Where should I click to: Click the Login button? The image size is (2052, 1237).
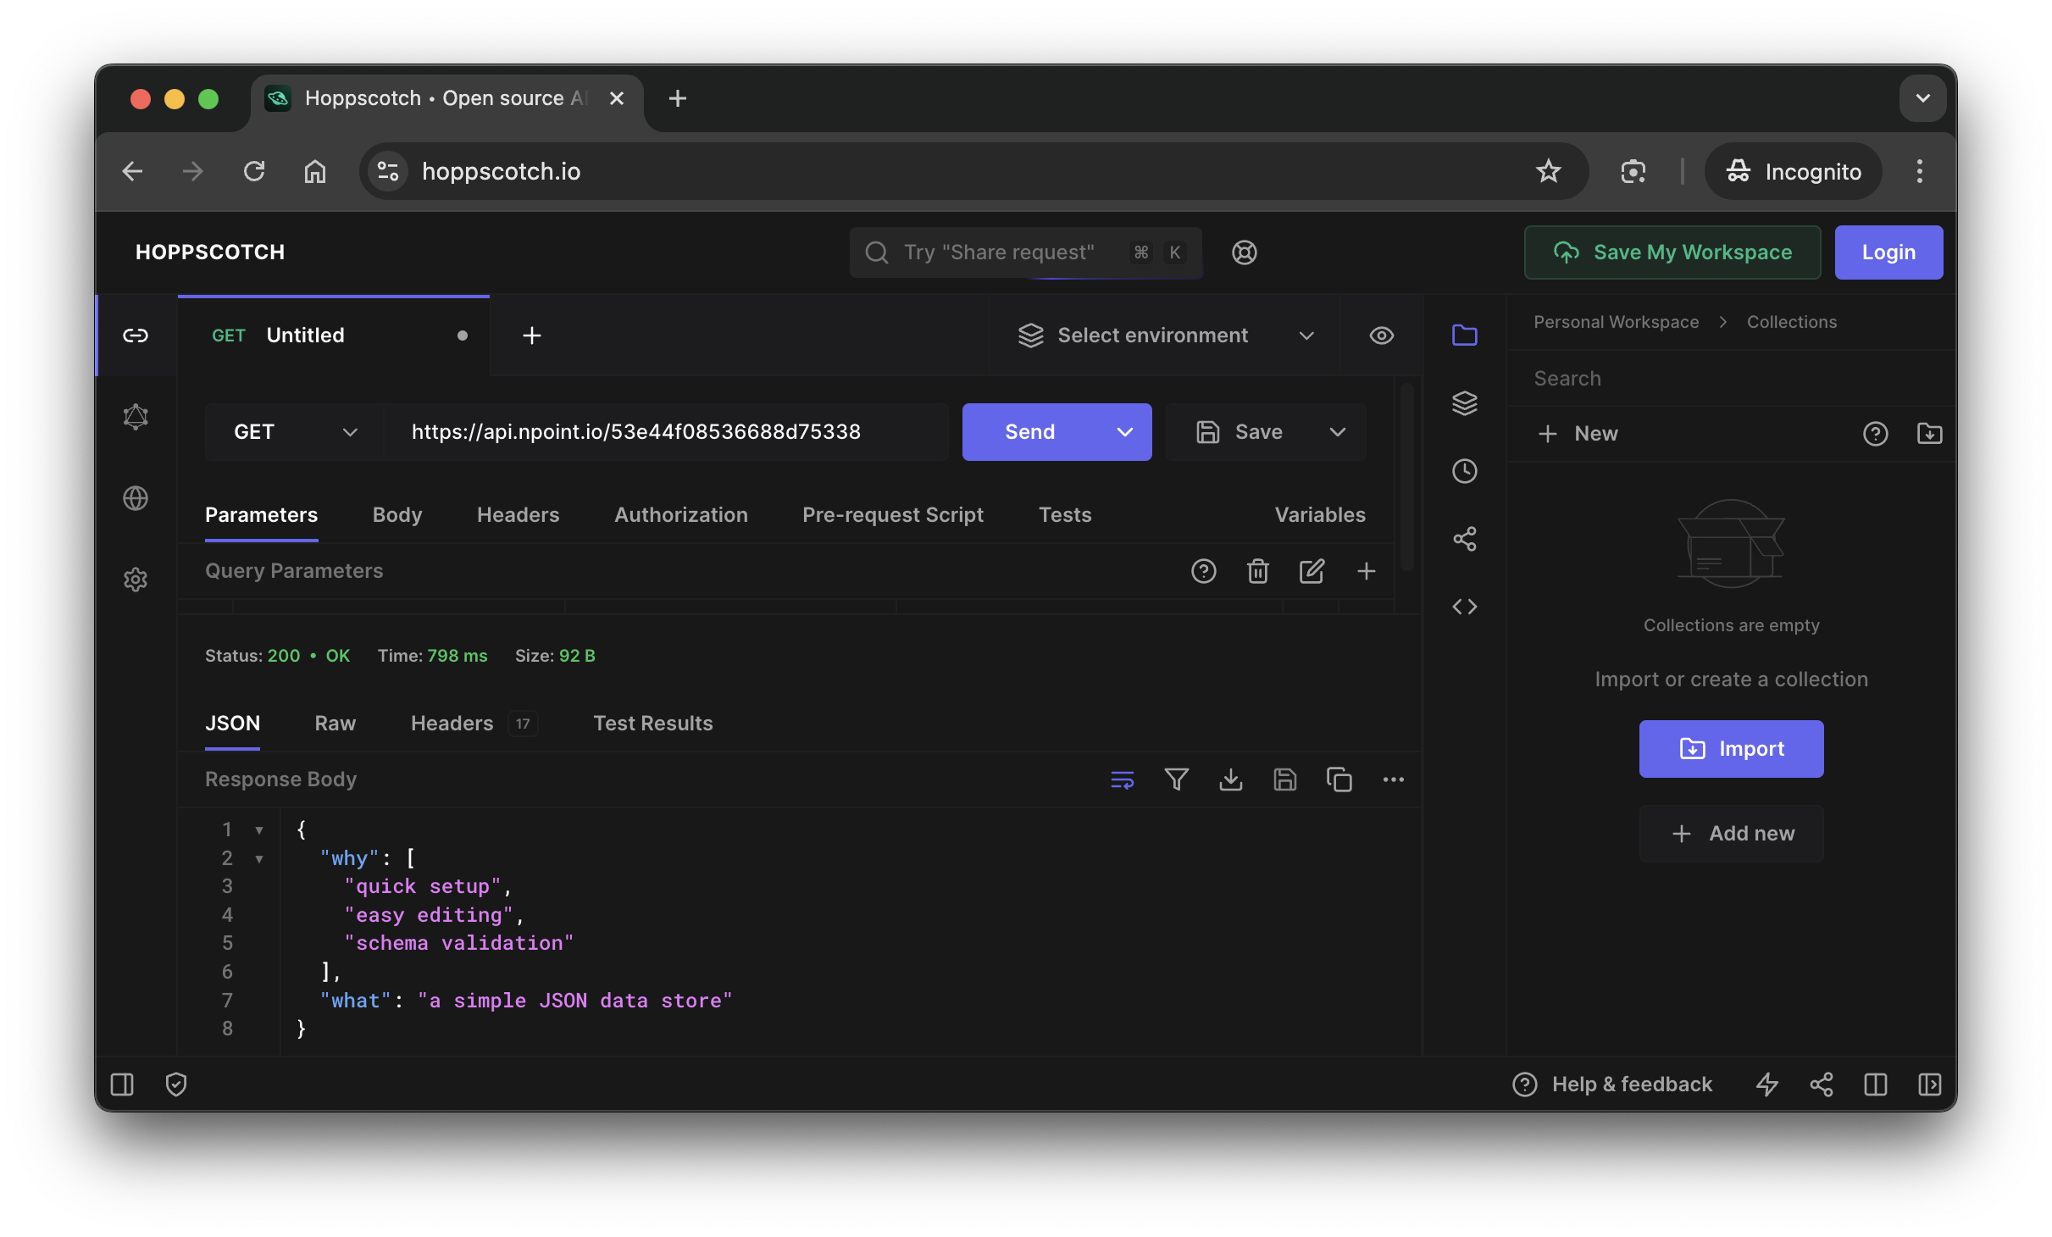tap(1888, 252)
